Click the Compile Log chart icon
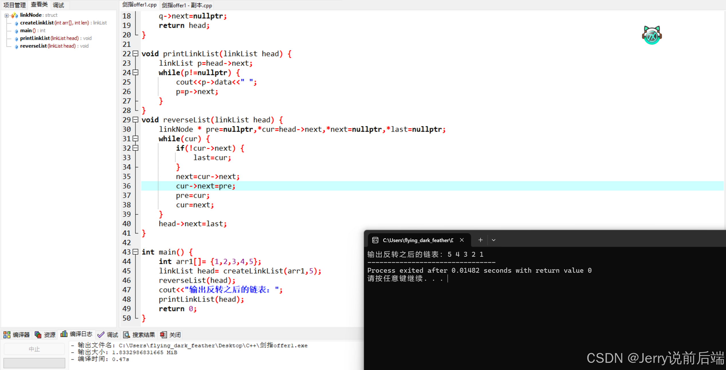This screenshot has width=726, height=370. [64, 334]
